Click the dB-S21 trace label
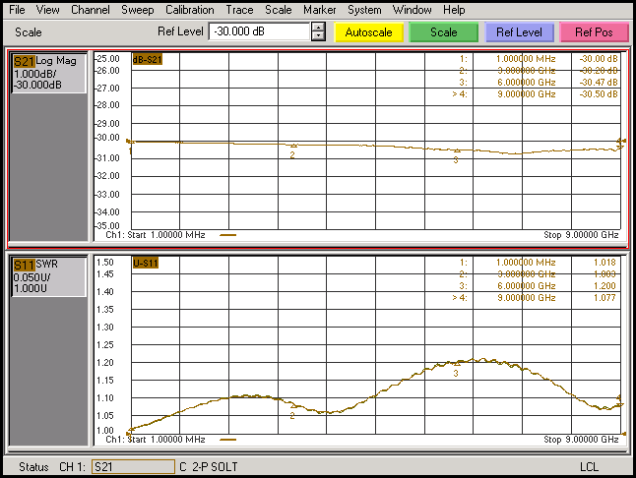Screen dimensions: 636x478 (148, 59)
